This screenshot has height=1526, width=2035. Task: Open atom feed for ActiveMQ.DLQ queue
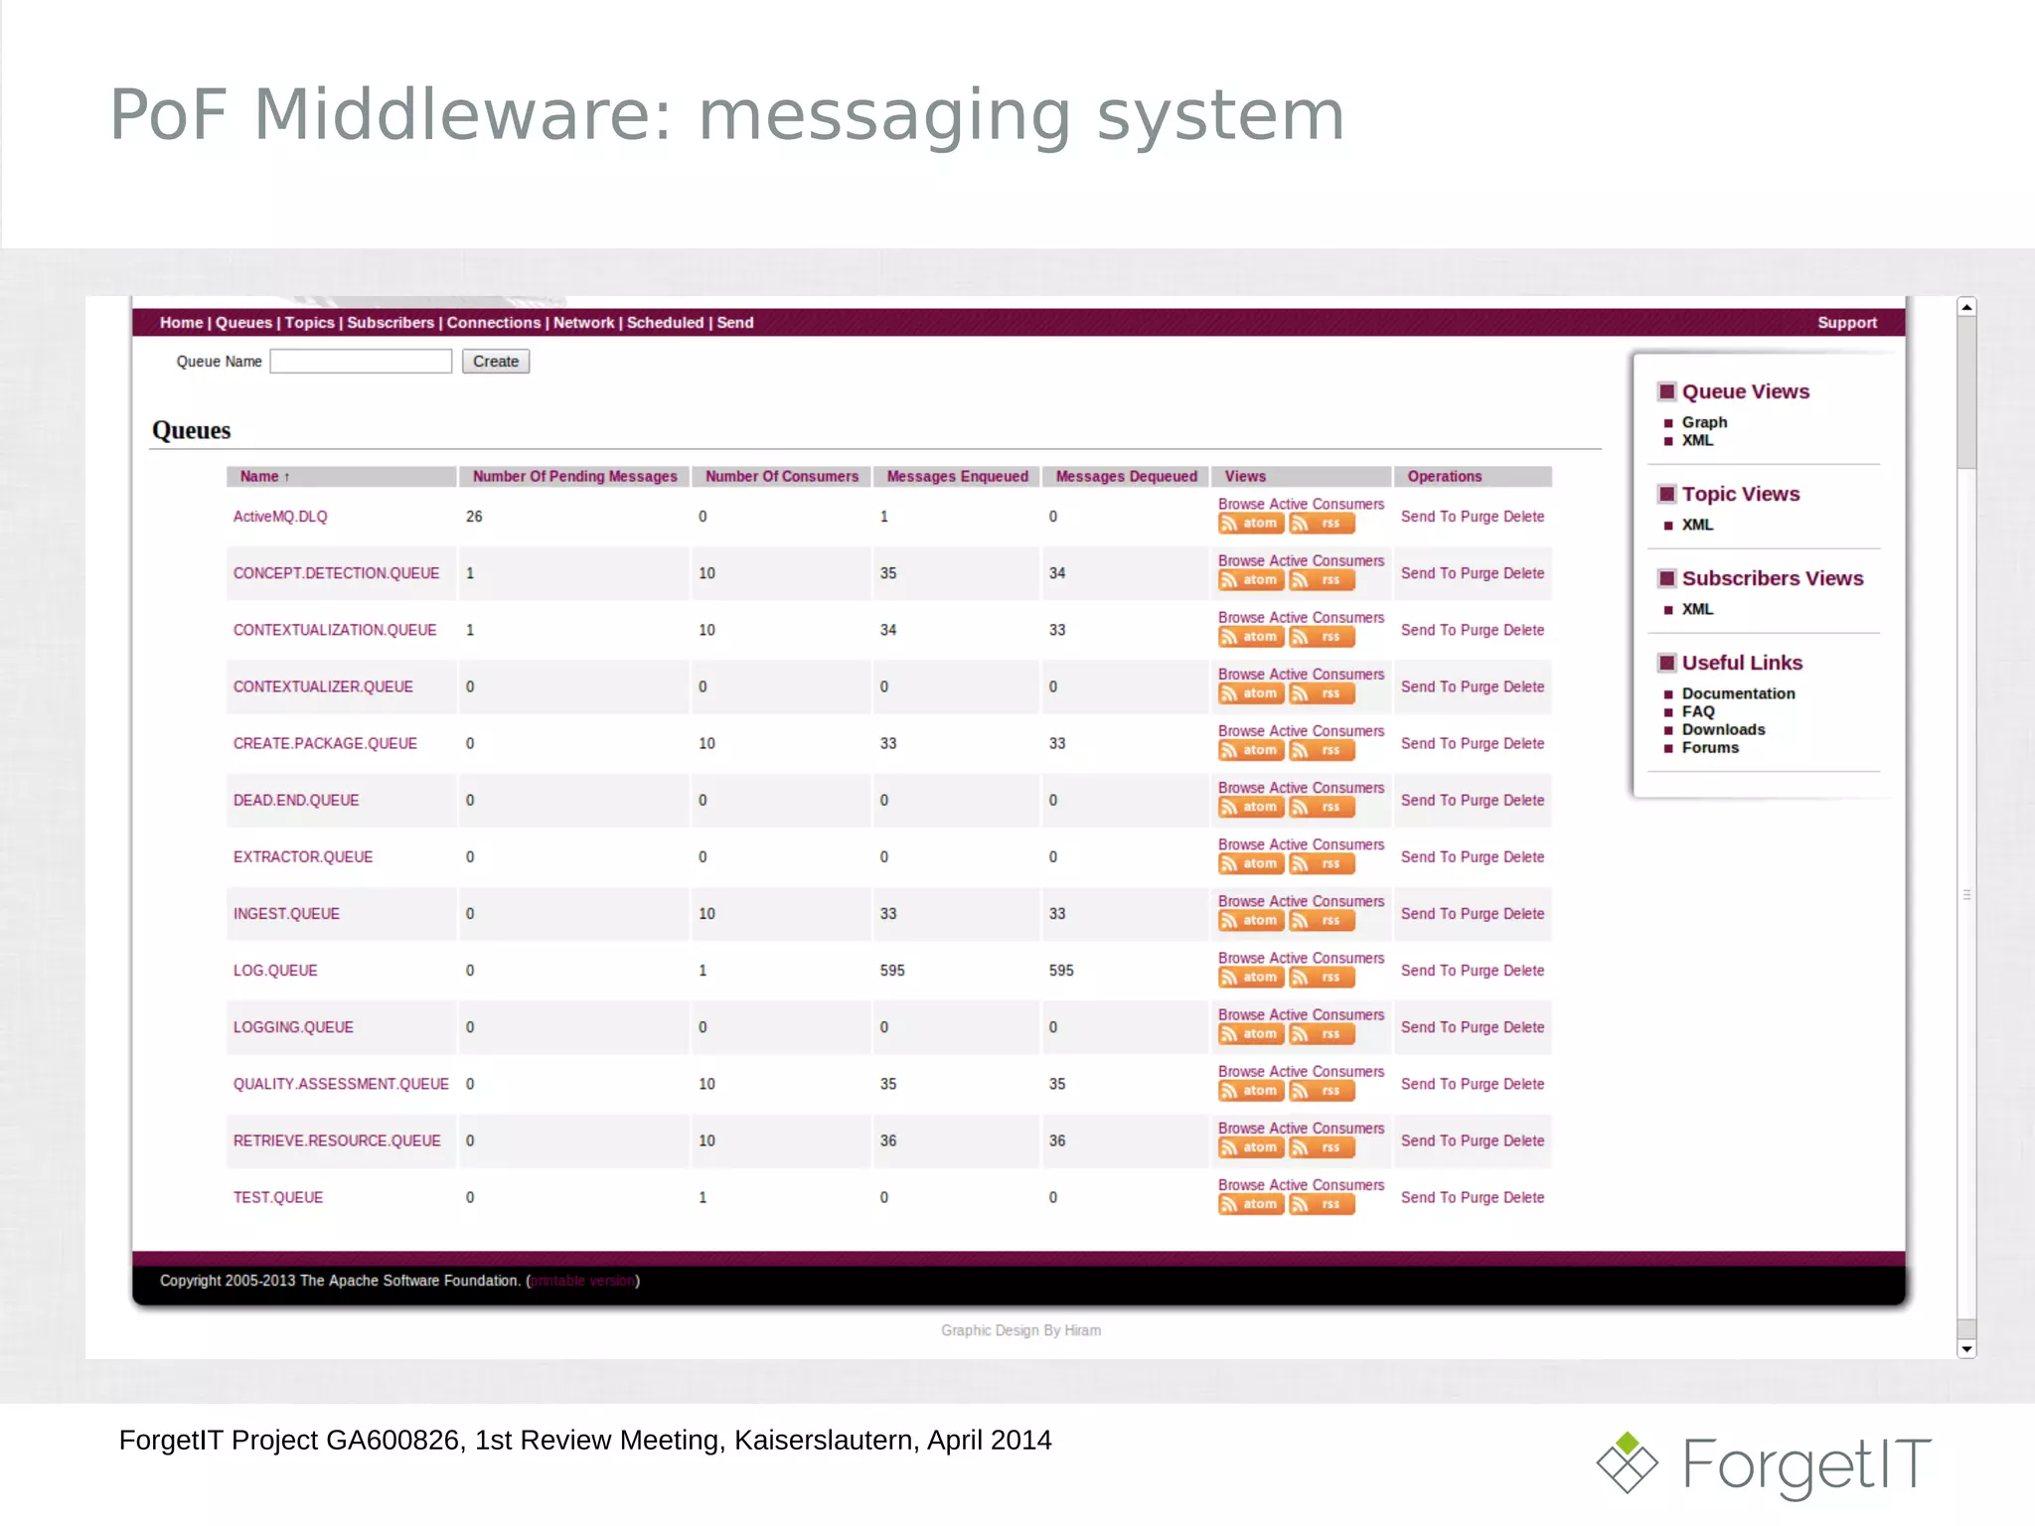coord(1251,524)
